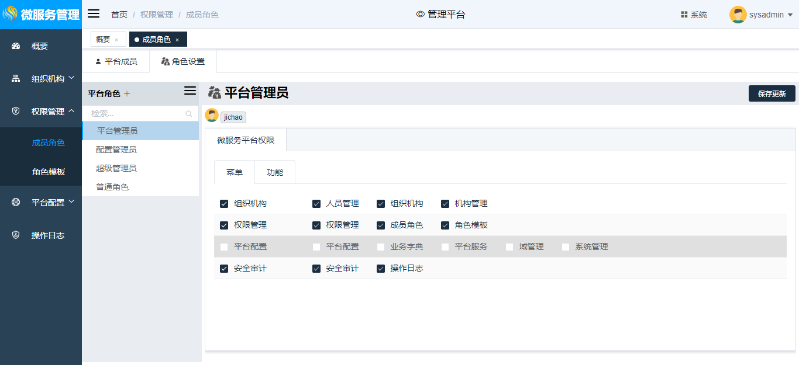Screen dimensions: 799x365
Task: Enable the 业务字典 checkbox
Action: pos(381,247)
